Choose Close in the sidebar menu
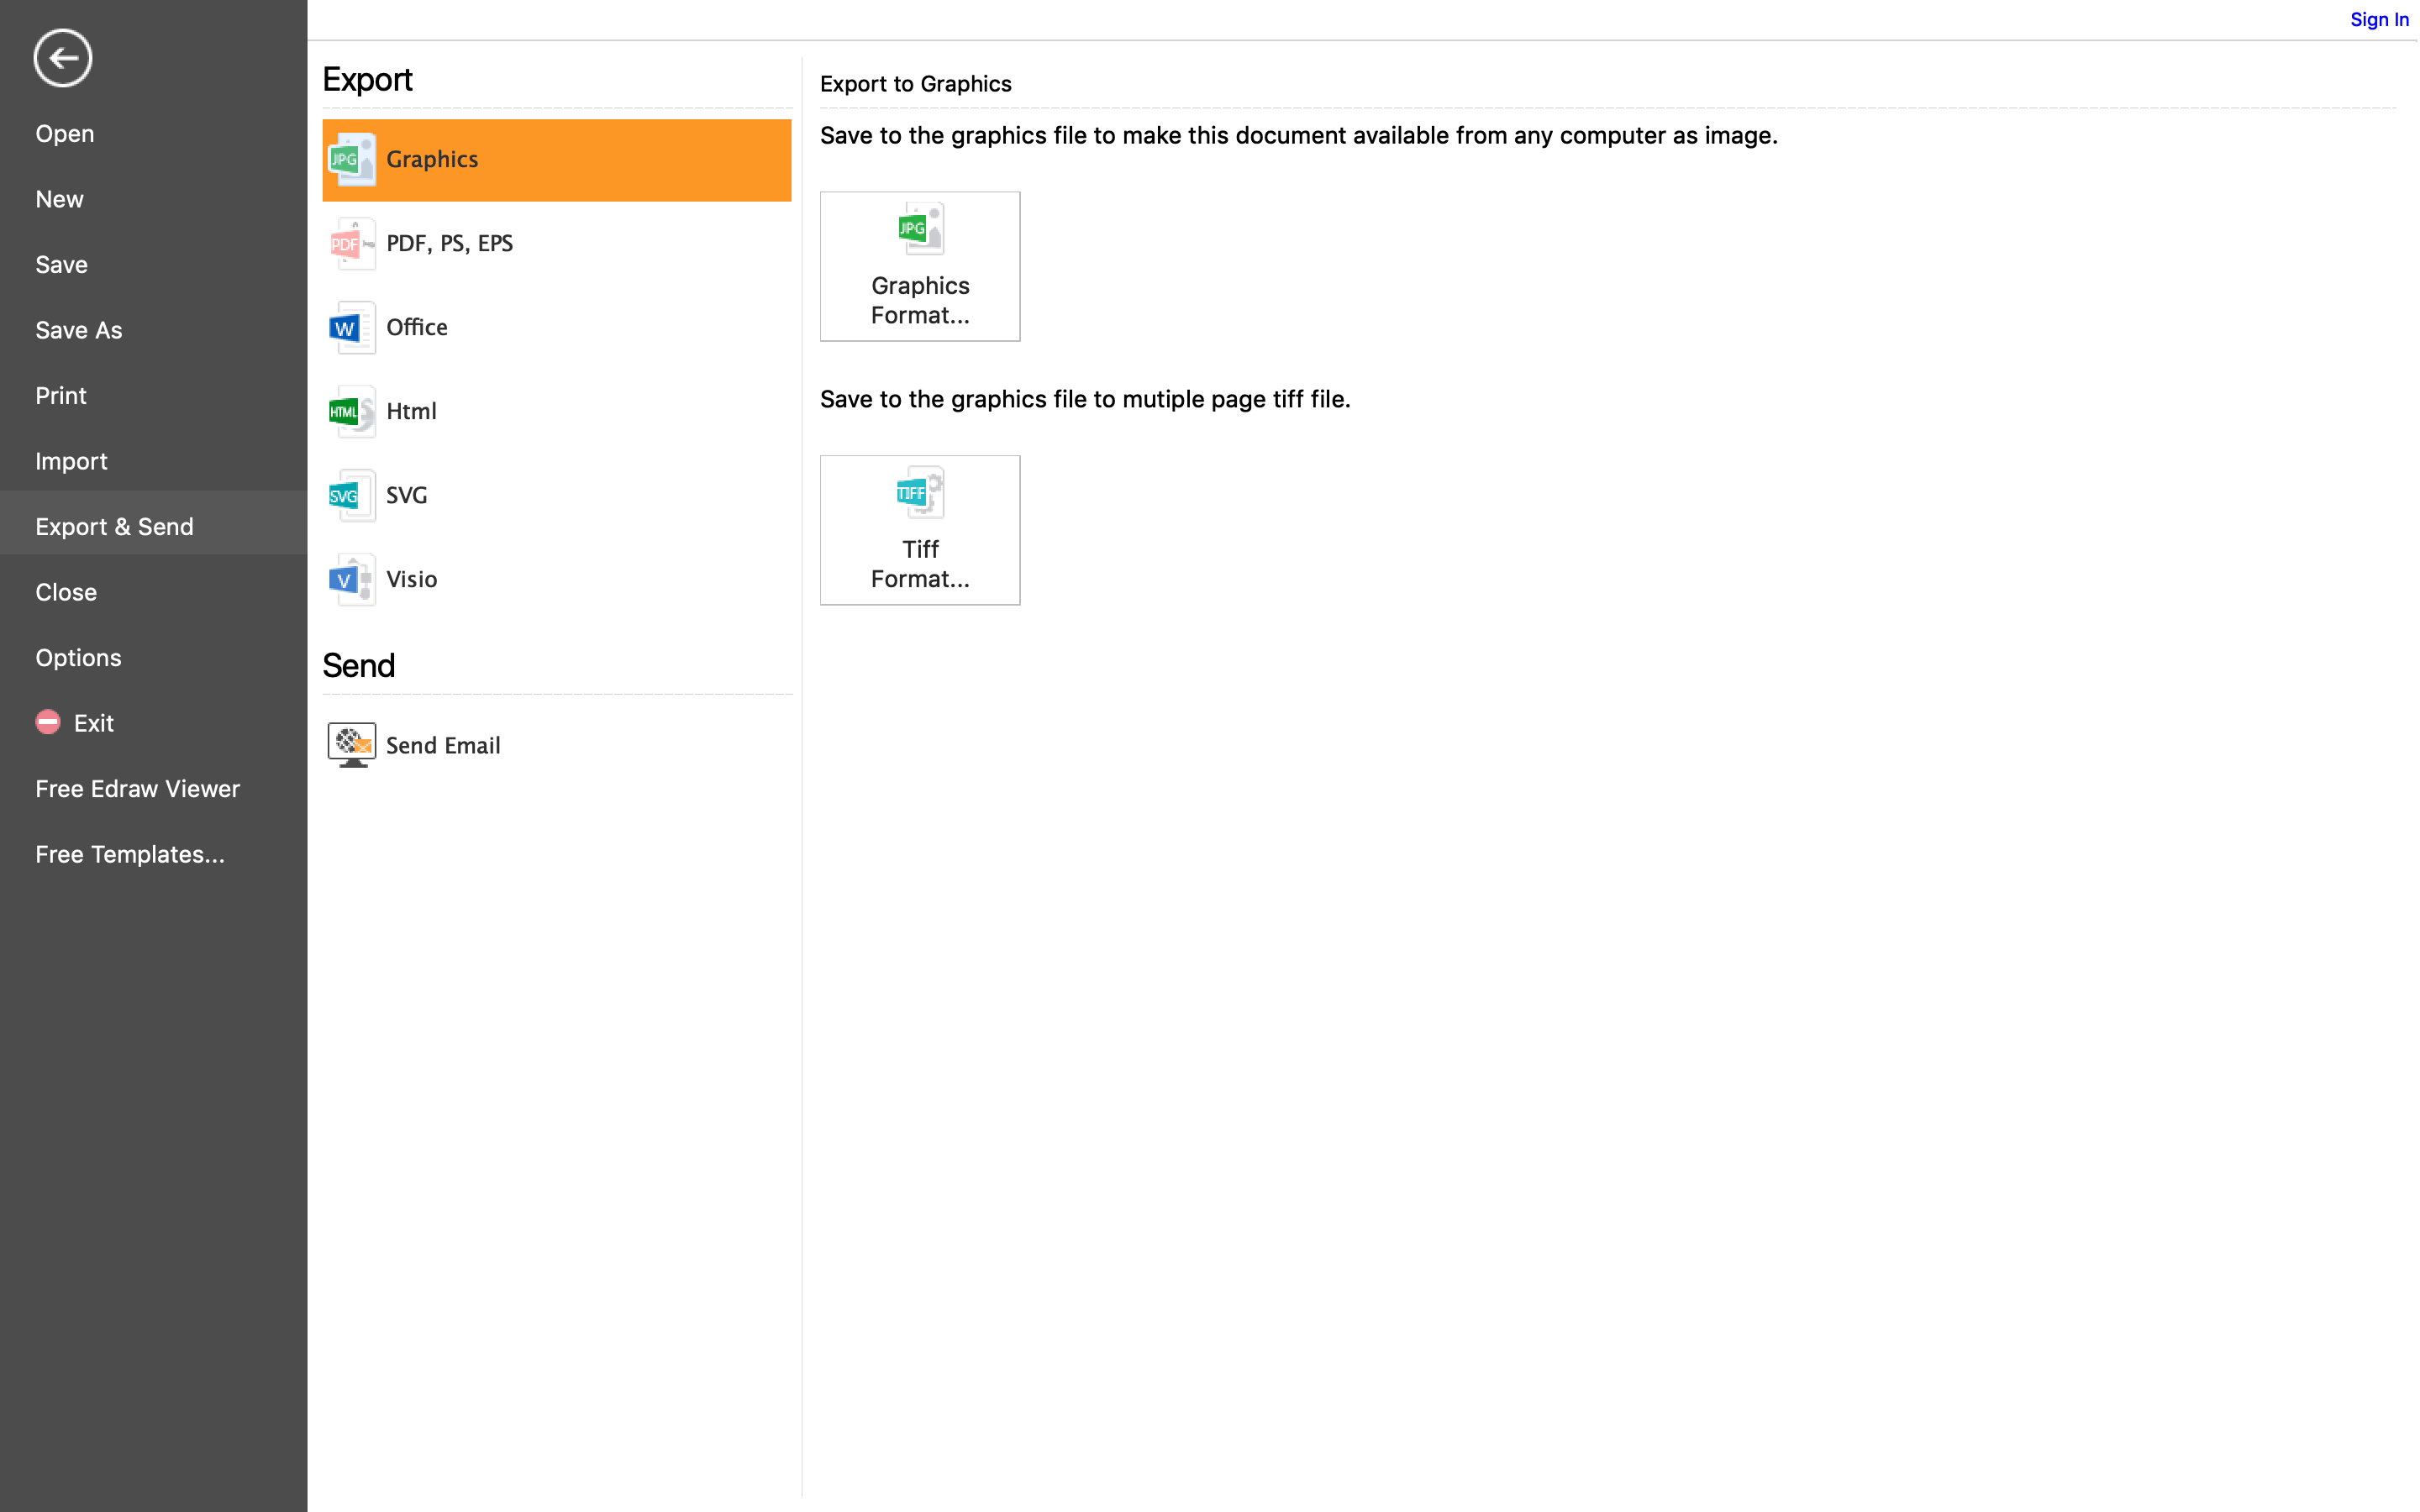This screenshot has width=2420, height=1512. pos(154,592)
